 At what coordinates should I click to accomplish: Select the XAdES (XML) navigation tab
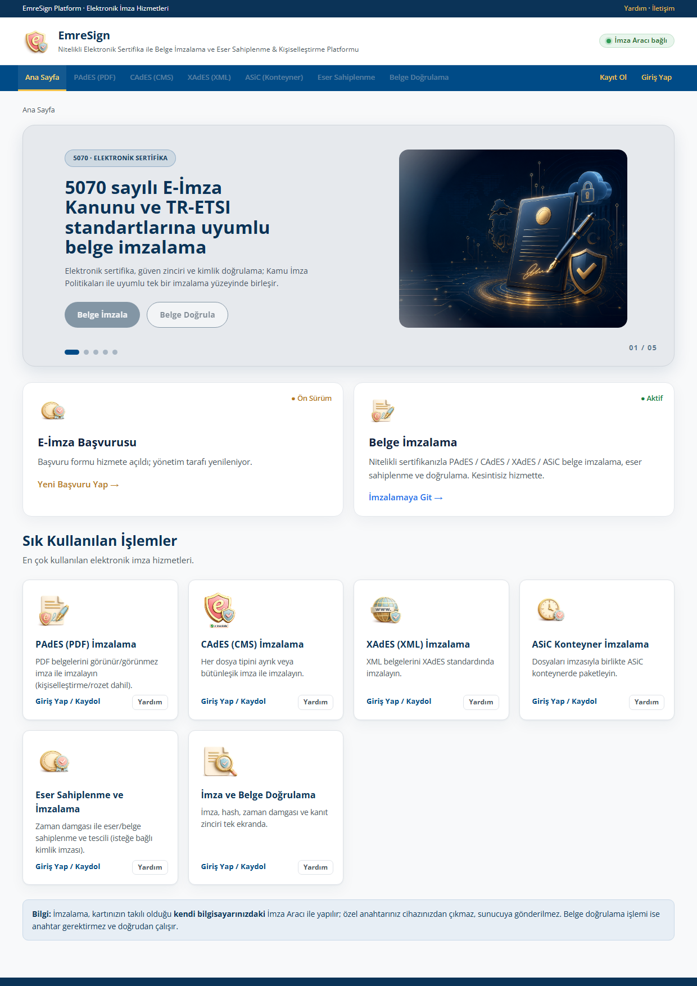click(209, 78)
